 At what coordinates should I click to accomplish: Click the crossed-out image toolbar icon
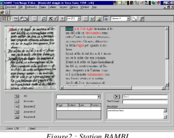(x=26, y=19)
